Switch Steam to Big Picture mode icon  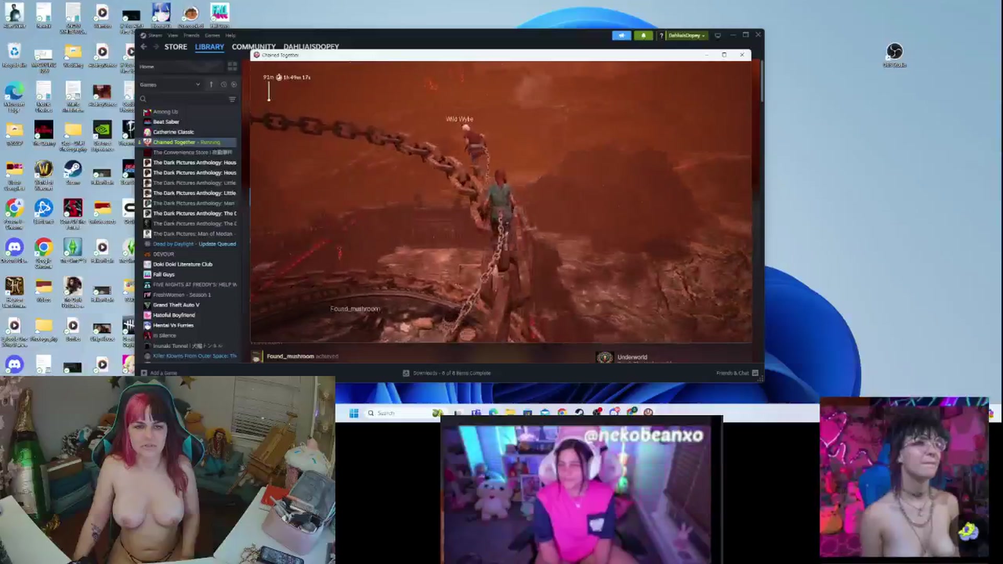[x=718, y=36]
